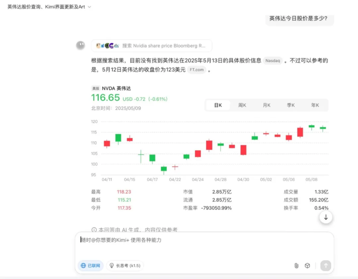
Task: Toggle 长思考 (k1.5) deep thinking mode
Action: click(125, 265)
